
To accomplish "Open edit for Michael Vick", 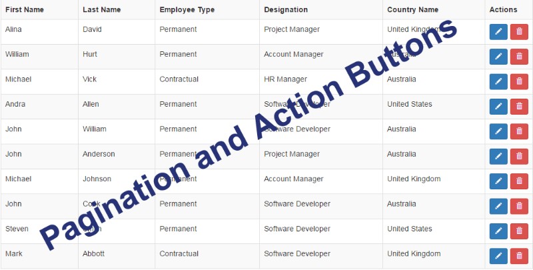I will click(498, 81).
